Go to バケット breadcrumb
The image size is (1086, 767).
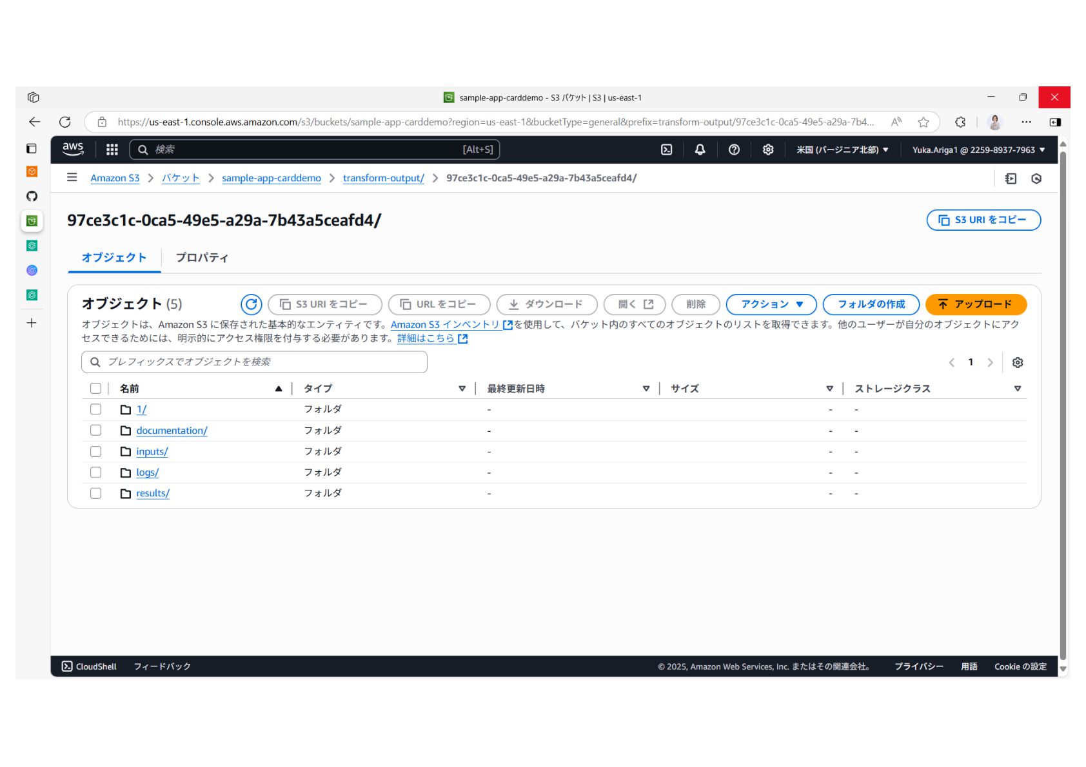tap(181, 178)
